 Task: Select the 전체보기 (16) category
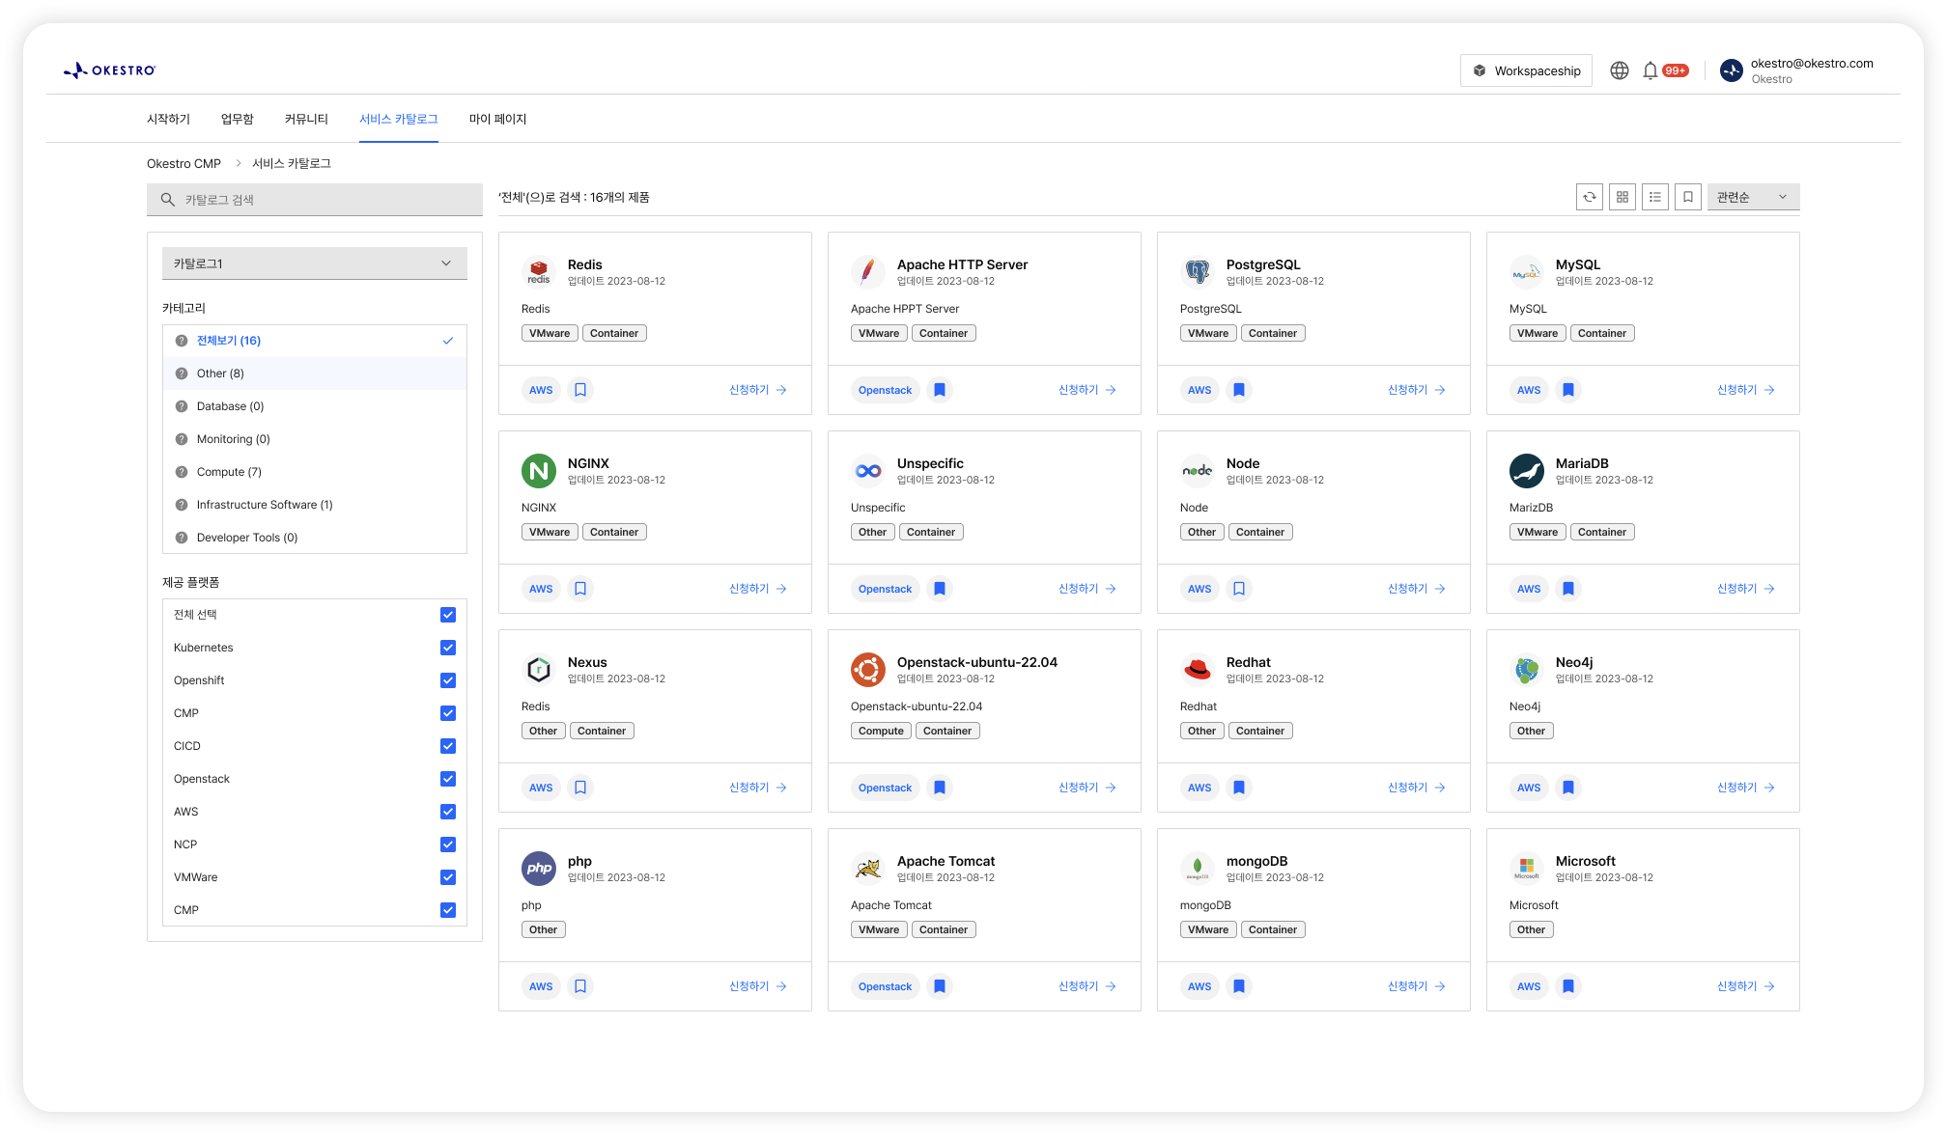click(x=315, y=341)
